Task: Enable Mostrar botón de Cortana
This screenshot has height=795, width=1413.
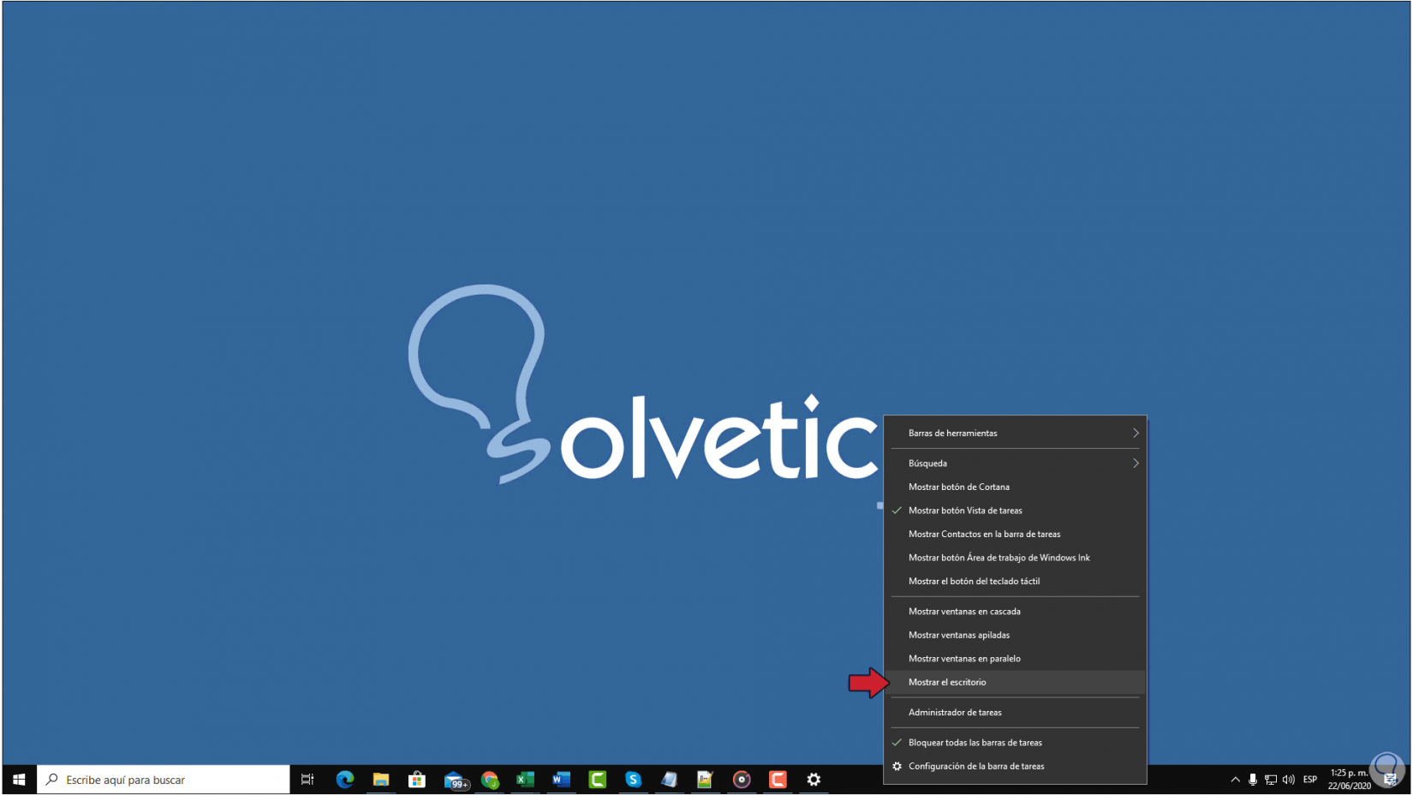Action: click(1015, 487)
